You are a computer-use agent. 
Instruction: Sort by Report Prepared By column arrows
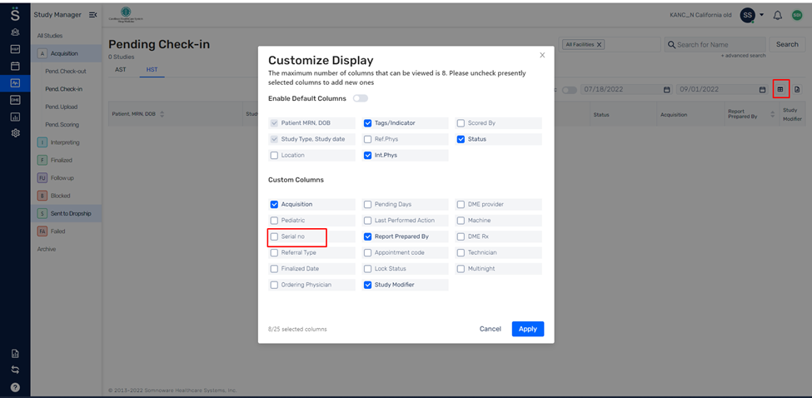773,114
